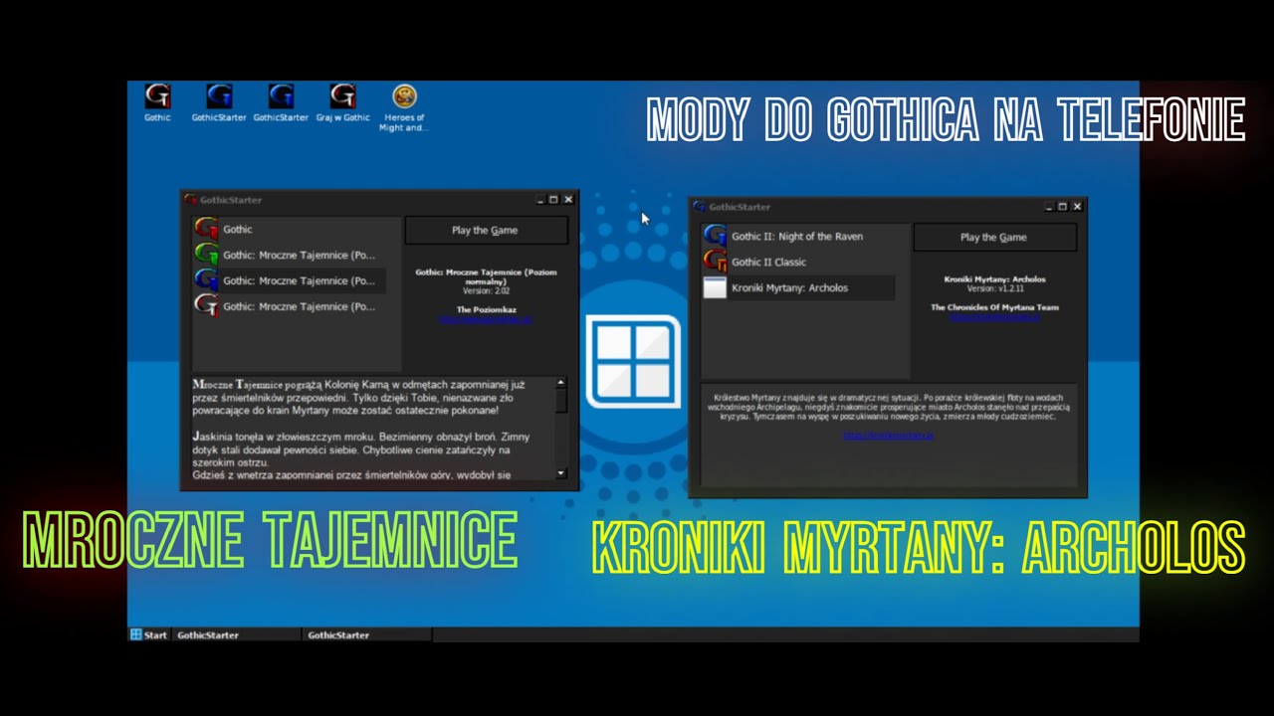Click the Królestwo Myrtany description paragraph
The image size is (1274, 716).
click(x=889, y=407)
